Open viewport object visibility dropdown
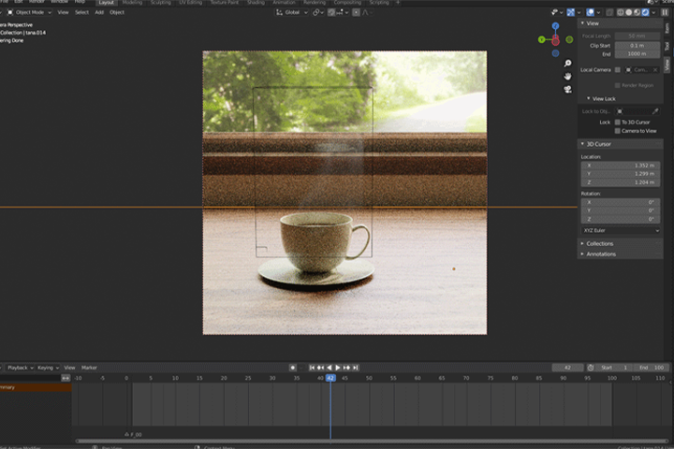The height and width of the screenshot is (449, 674). click(557, 12)
